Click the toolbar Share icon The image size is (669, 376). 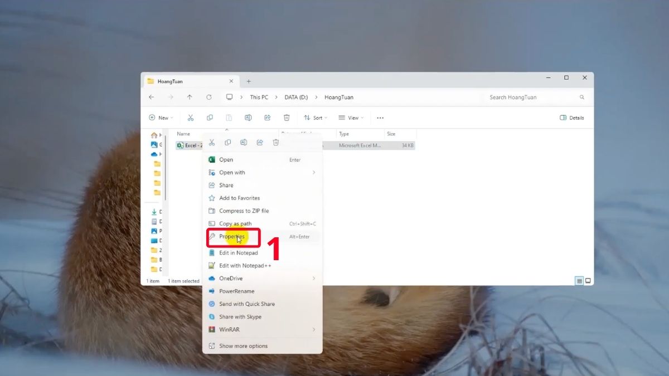[267, 118]
